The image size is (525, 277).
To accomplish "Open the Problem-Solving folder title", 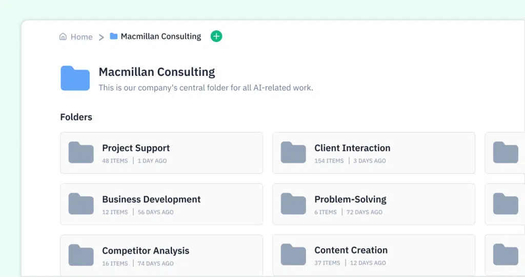I will coord(350,200).
